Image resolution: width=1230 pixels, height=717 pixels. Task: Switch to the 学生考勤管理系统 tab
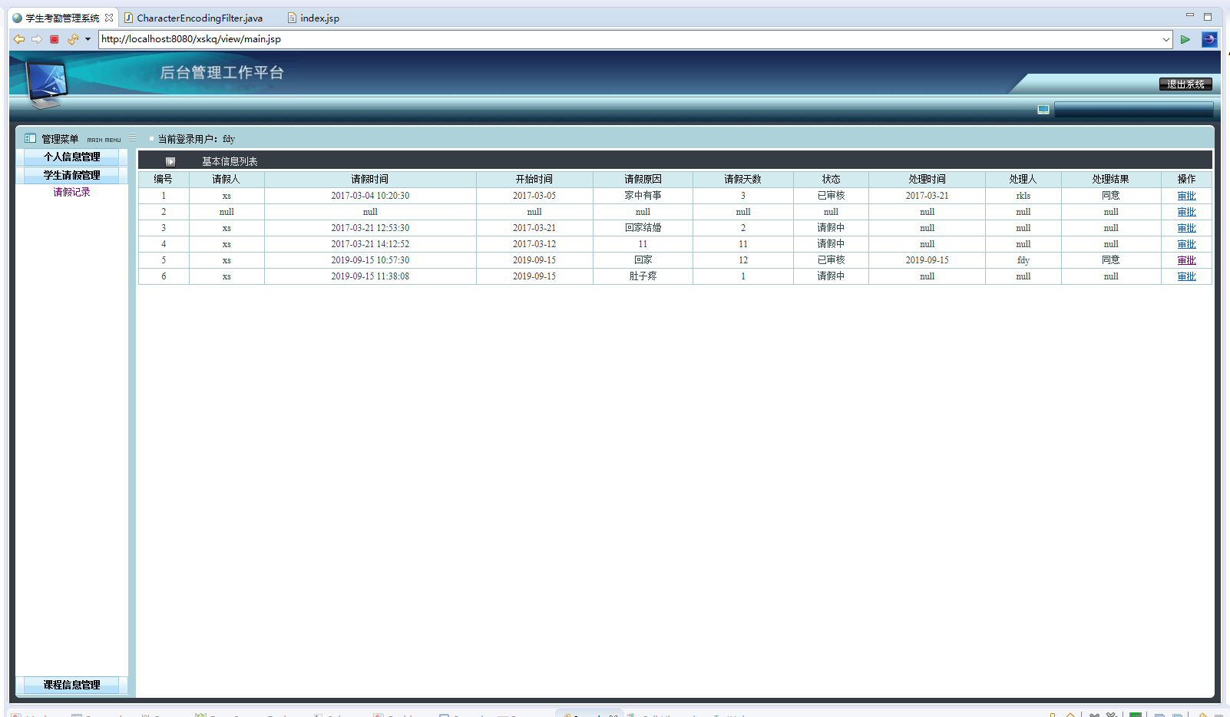(x=63, y=18)
